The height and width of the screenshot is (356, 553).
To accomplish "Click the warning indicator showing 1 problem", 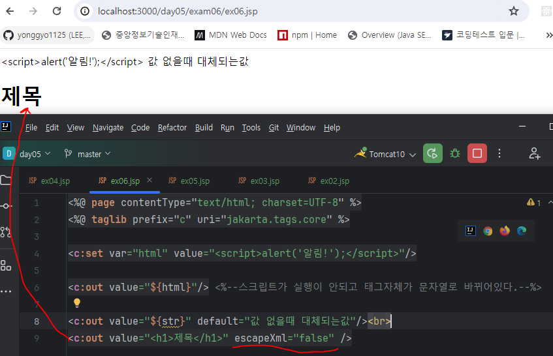I will coord(533,203).
